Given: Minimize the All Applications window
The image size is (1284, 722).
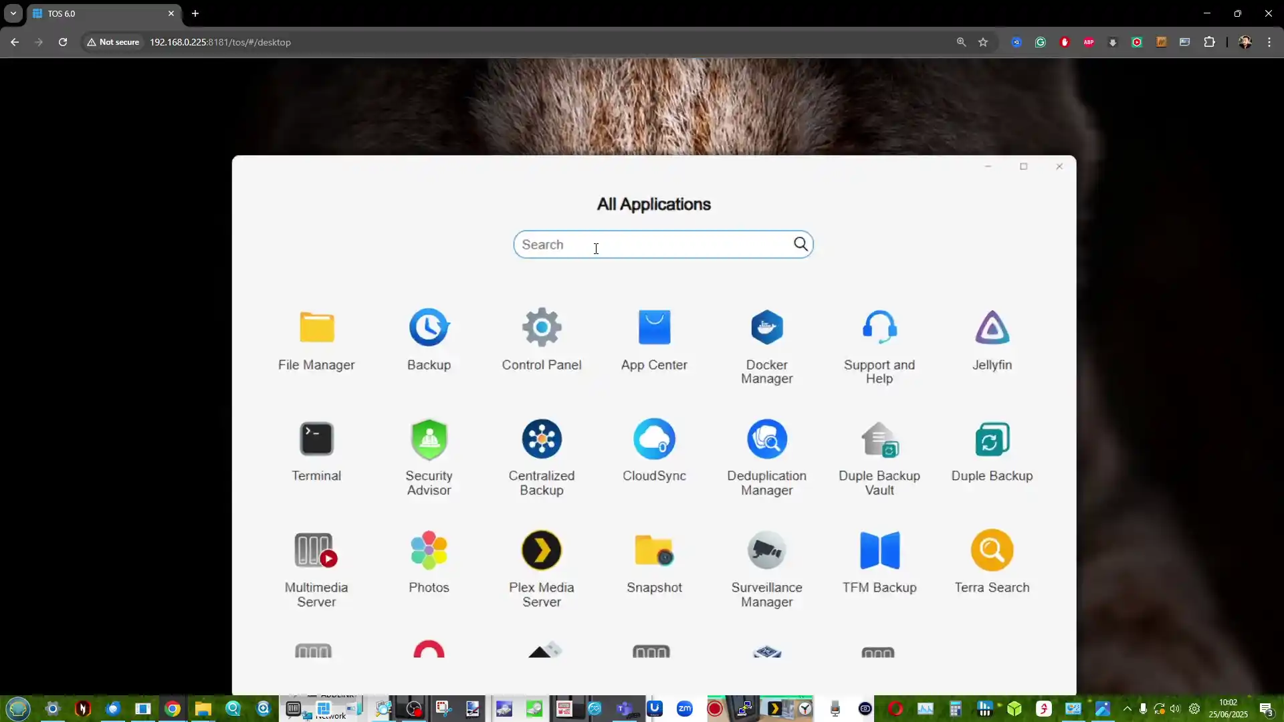Looking at the screenshot, I should [x=988, y=166].
